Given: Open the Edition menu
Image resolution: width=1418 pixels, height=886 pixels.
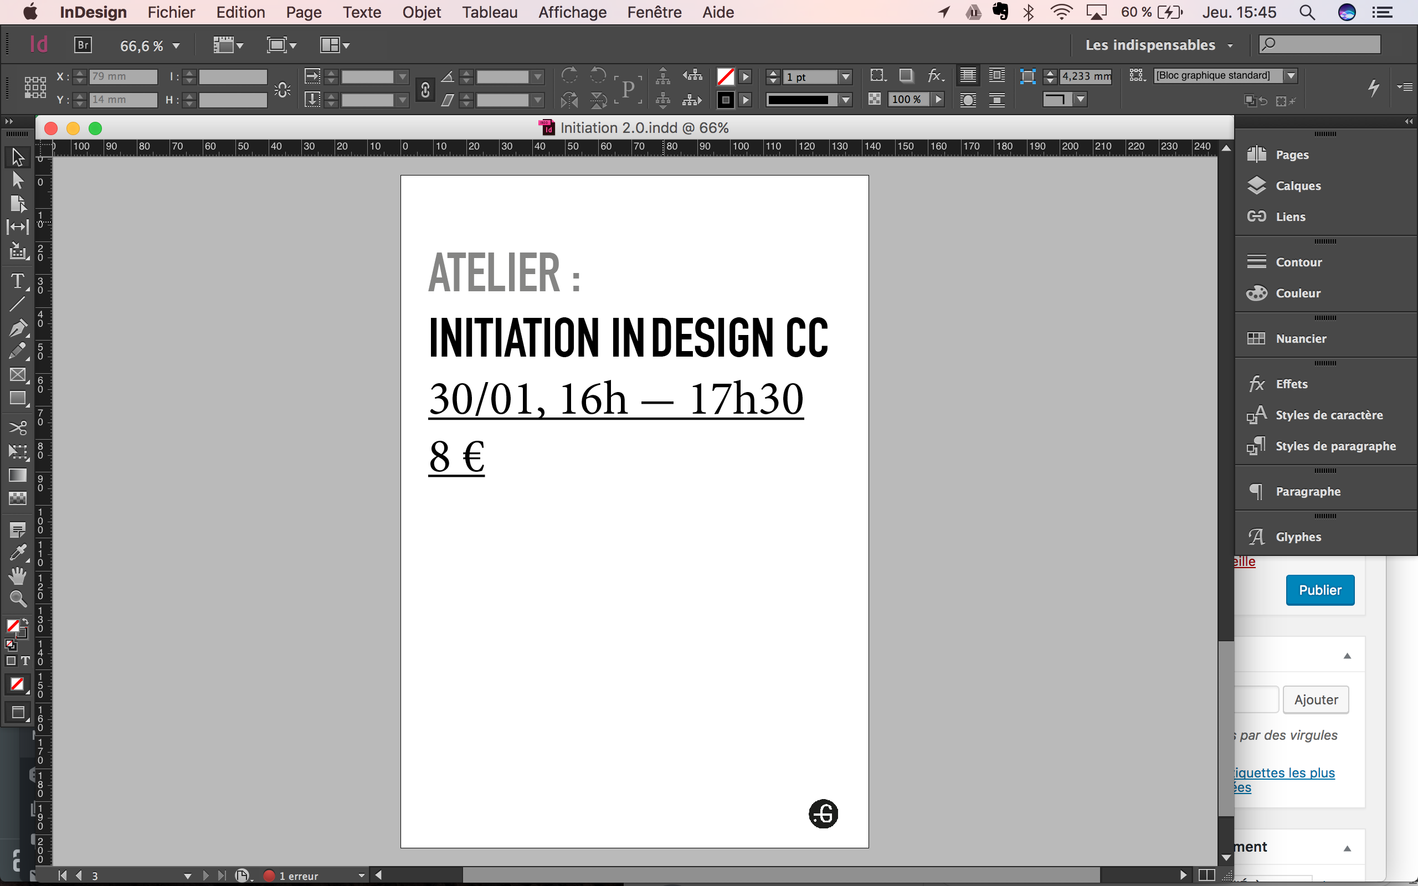Looking at the screenshot, I should [x=240, y=12].
